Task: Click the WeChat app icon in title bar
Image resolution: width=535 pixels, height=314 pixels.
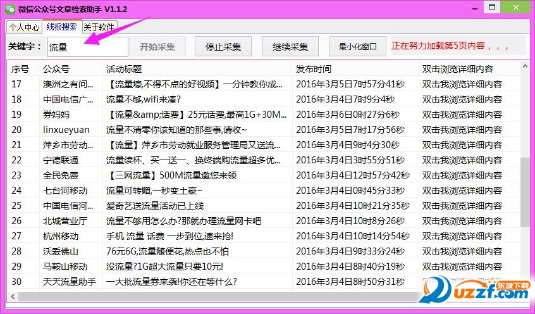Action: point(10,9)
